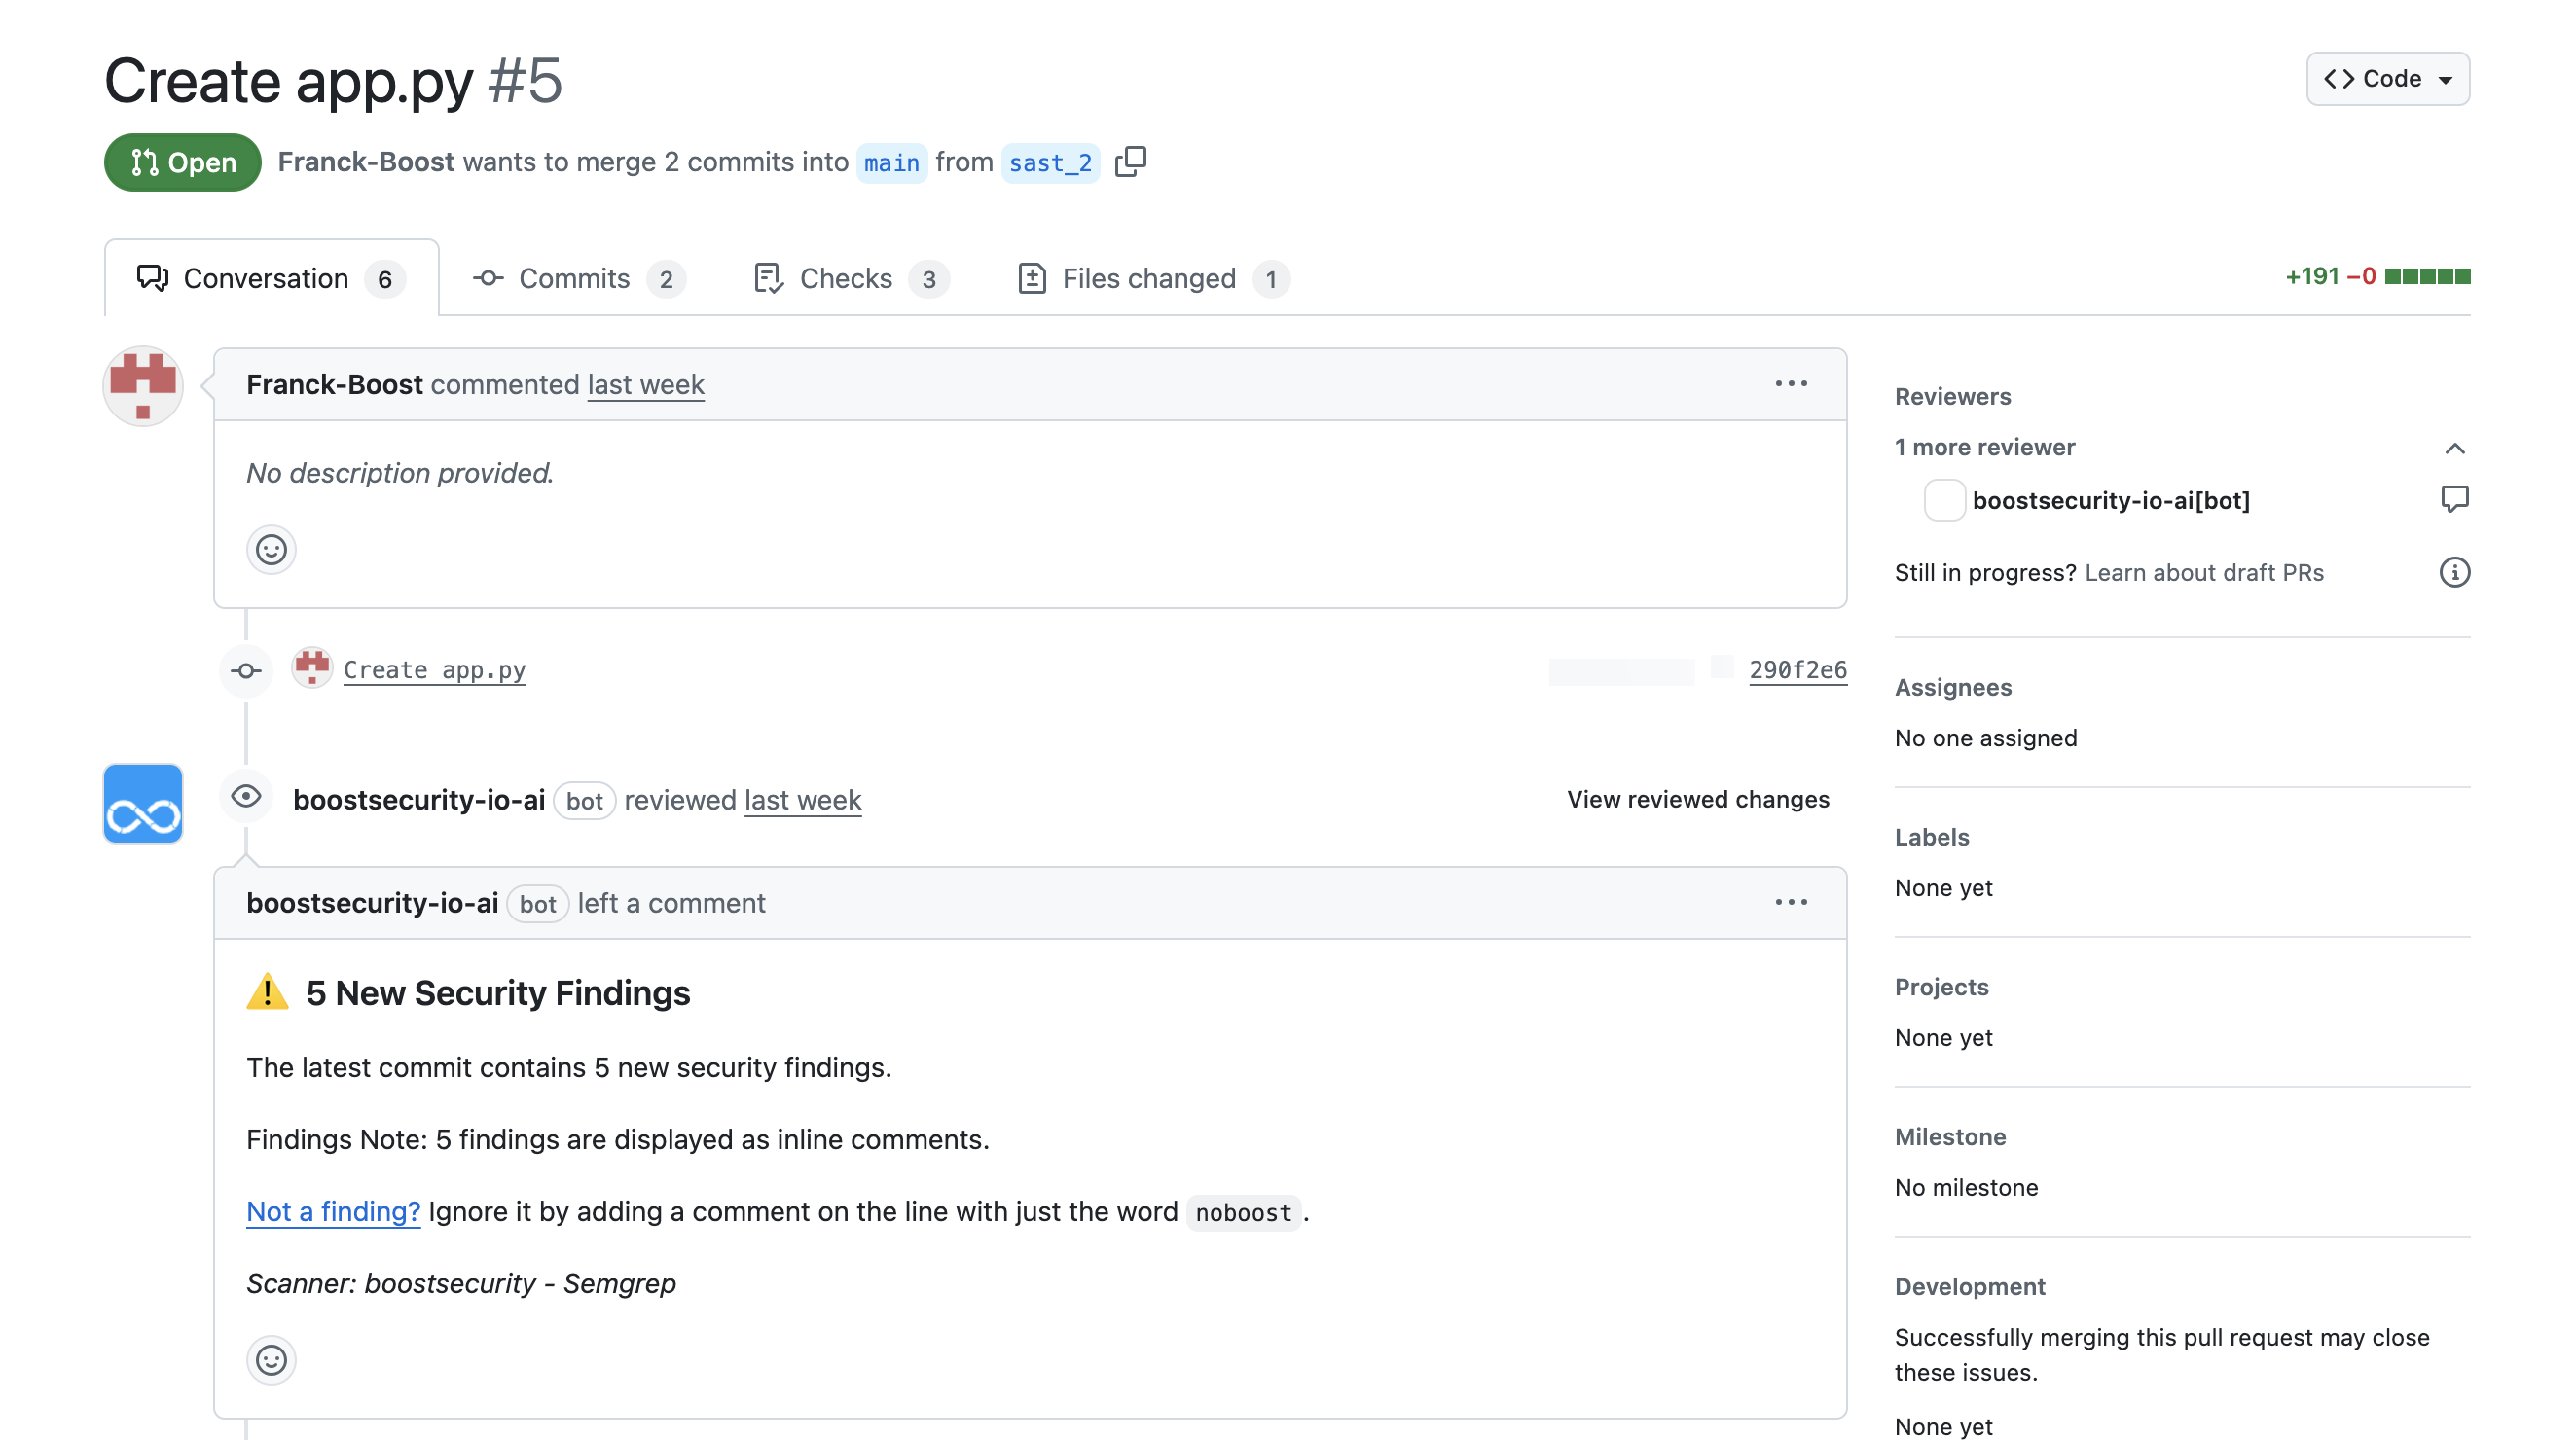This screenshot has width=2576, height=1440.
Task: Click boostsecurity-io-ai[bot] reviewer avatar box
Action: pos(1944,500)
